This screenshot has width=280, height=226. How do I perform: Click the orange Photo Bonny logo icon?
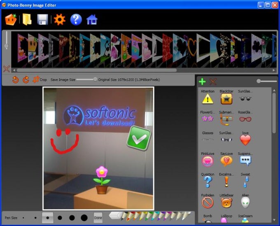point(11,19)
